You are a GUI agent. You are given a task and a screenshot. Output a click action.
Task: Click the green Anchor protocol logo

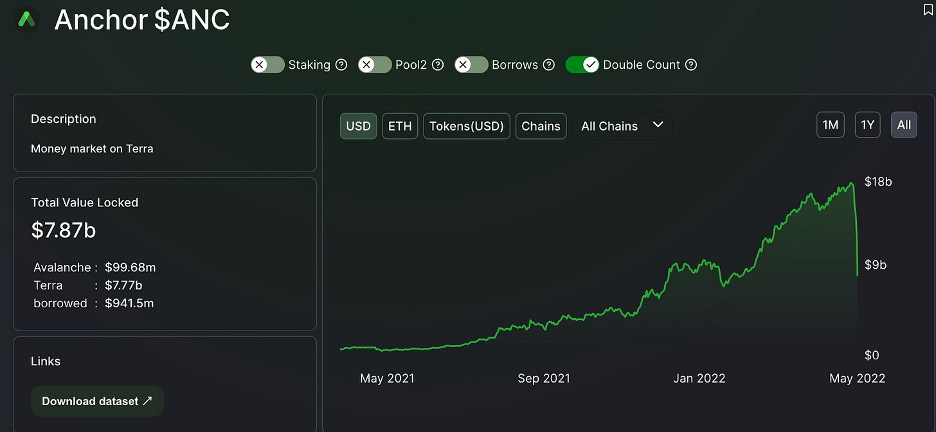coord(26,19)
